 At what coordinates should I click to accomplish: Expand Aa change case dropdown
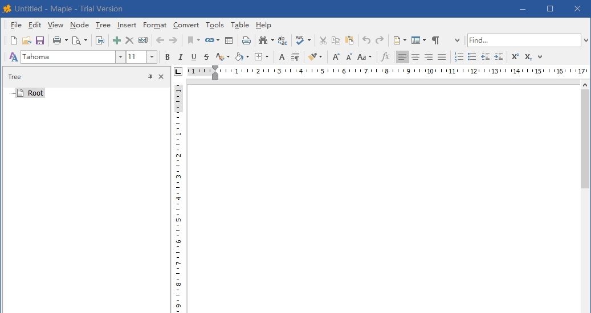point(370,57)
